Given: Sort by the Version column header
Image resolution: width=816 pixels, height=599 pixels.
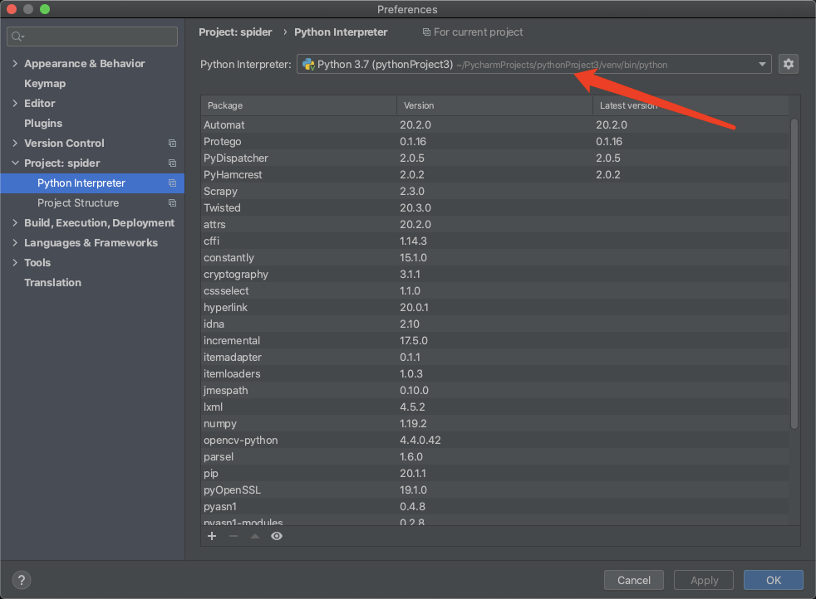Looking at the screenshot, I should pyautogui.click(x=494, y=105).
